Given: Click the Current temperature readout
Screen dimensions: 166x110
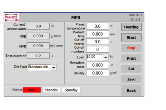Looking at the screenshot, I should pos(38,26).
